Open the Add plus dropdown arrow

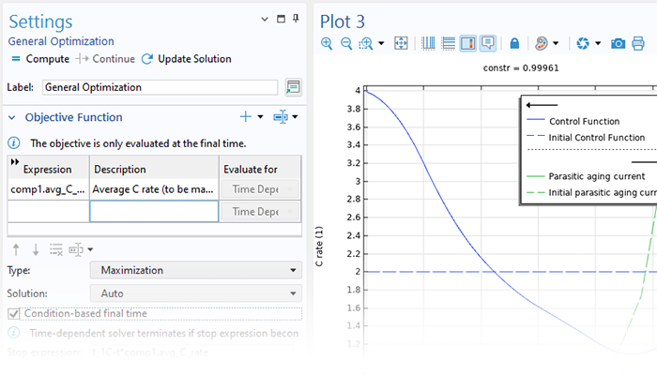[260, 117]
